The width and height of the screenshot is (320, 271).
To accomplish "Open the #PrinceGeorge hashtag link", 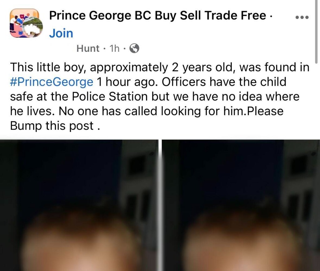I will (x=52, y=82).
